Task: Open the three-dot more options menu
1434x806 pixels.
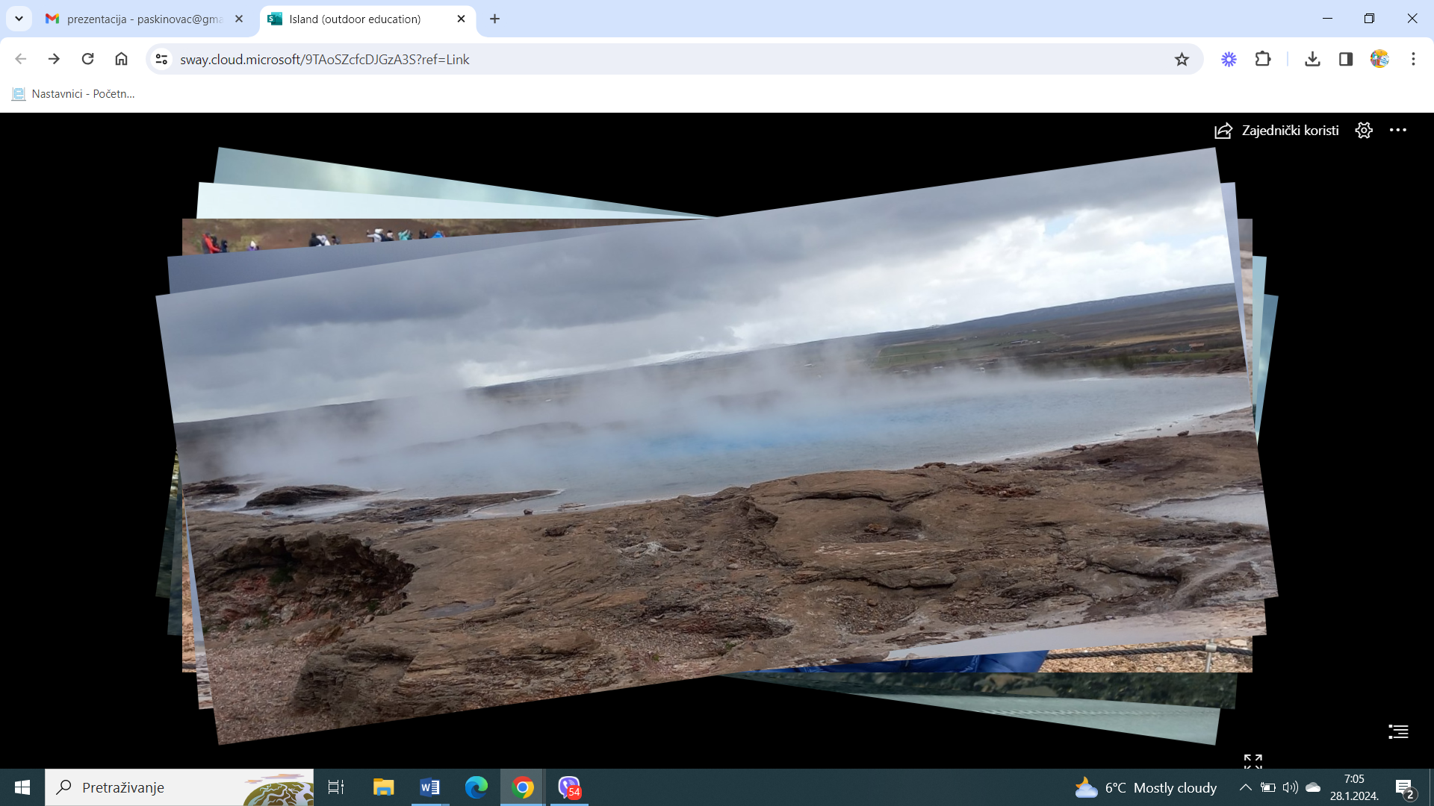Action: pos(1398,130)
